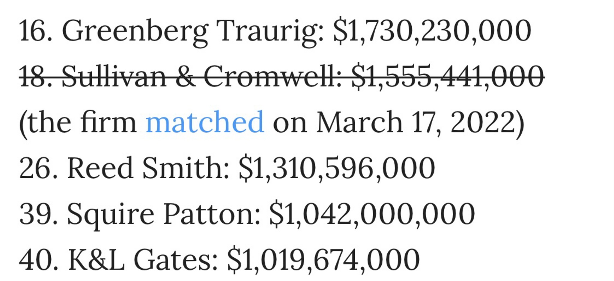Open the blue "matched" hyperlink
Screen dimensions: 614x281
pos(204,121)
